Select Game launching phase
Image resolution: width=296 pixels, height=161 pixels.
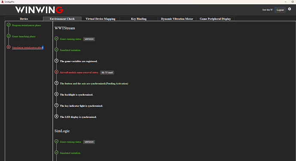coord(24,36)
